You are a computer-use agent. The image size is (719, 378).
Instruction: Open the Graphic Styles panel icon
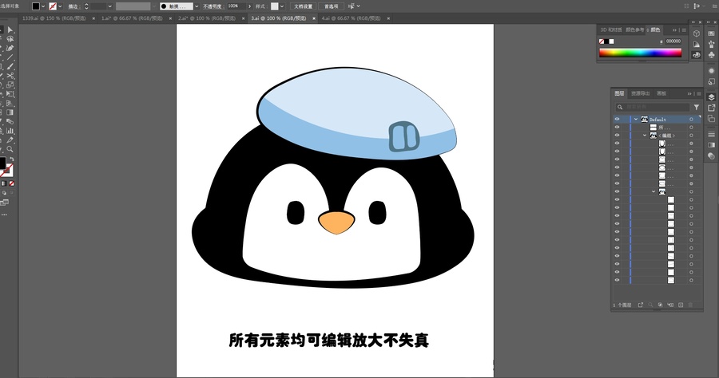711,82
